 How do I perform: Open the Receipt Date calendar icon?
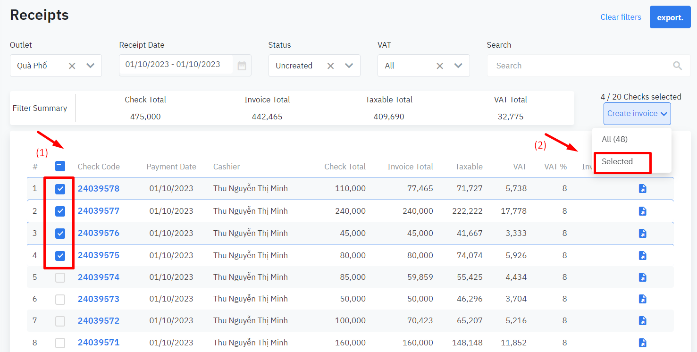pos(242,66)
